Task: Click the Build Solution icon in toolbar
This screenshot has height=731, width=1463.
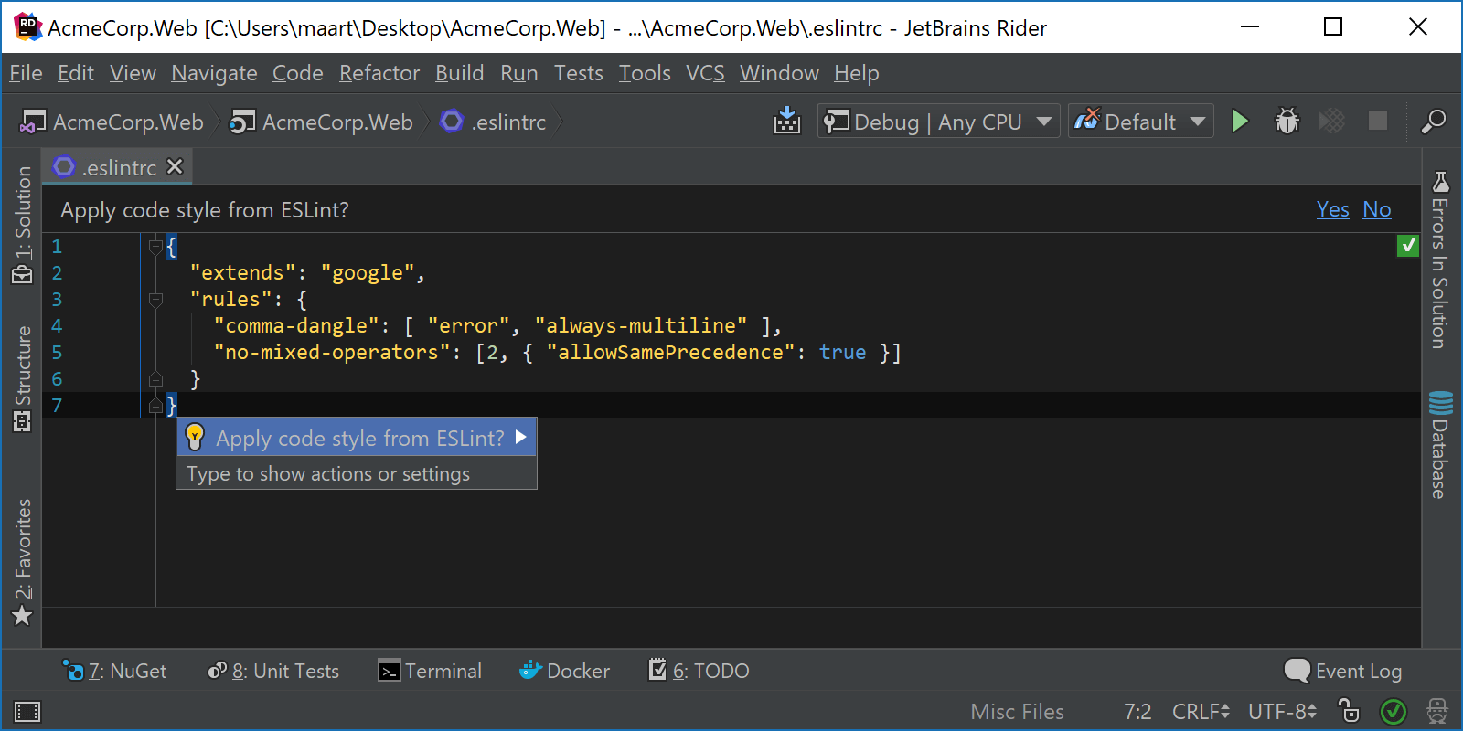Action: point(787,121)
